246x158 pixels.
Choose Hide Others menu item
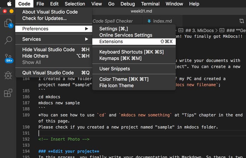click(x=54, y=56)
